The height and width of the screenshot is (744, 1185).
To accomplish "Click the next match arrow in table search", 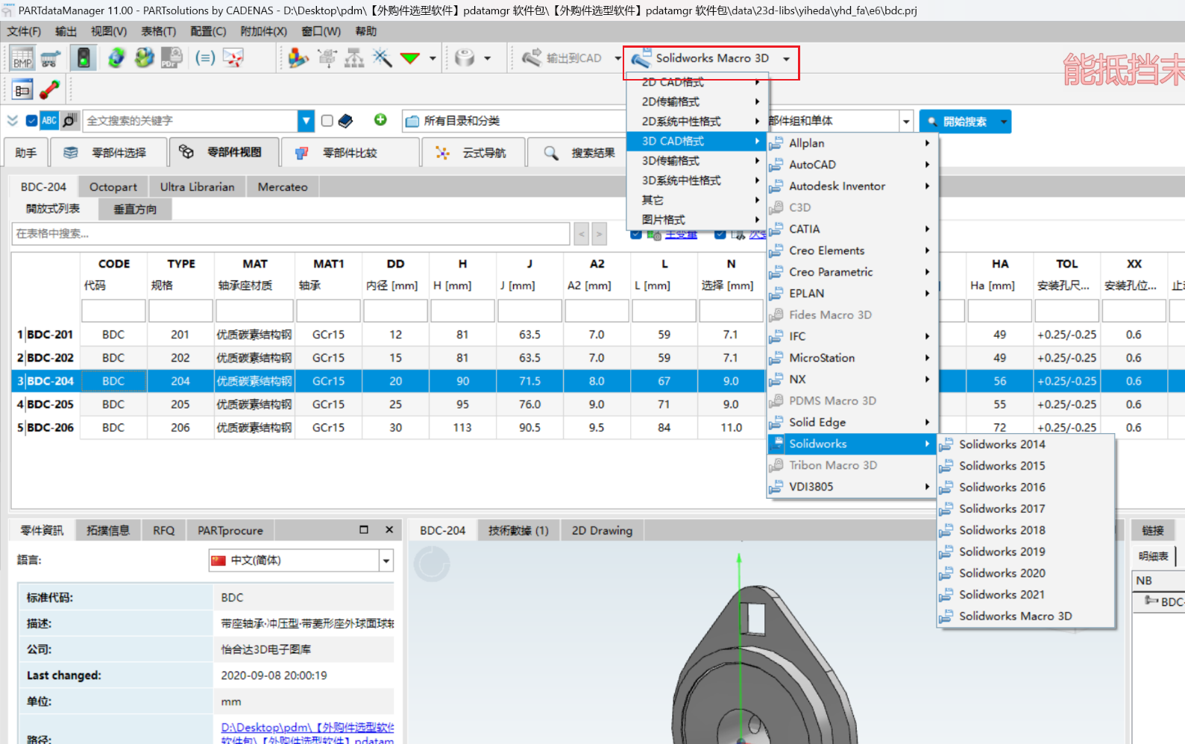I will (x=598, y=234).
